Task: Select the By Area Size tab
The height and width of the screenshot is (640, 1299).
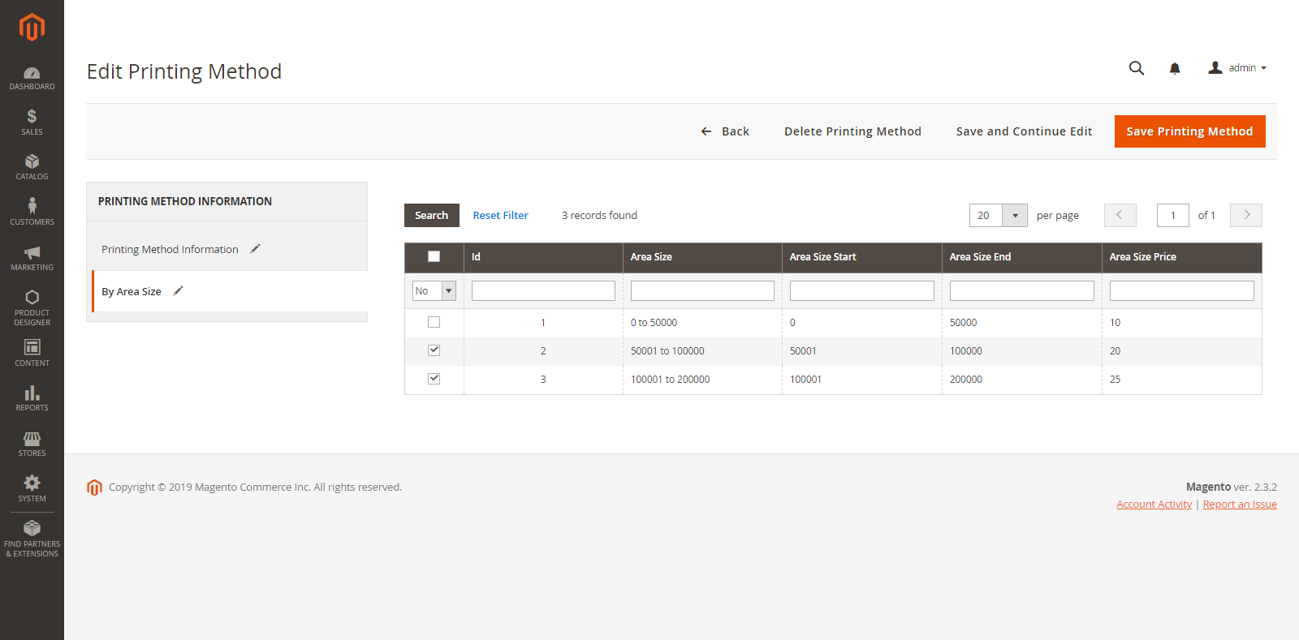Action: click(x=132, y=291)
